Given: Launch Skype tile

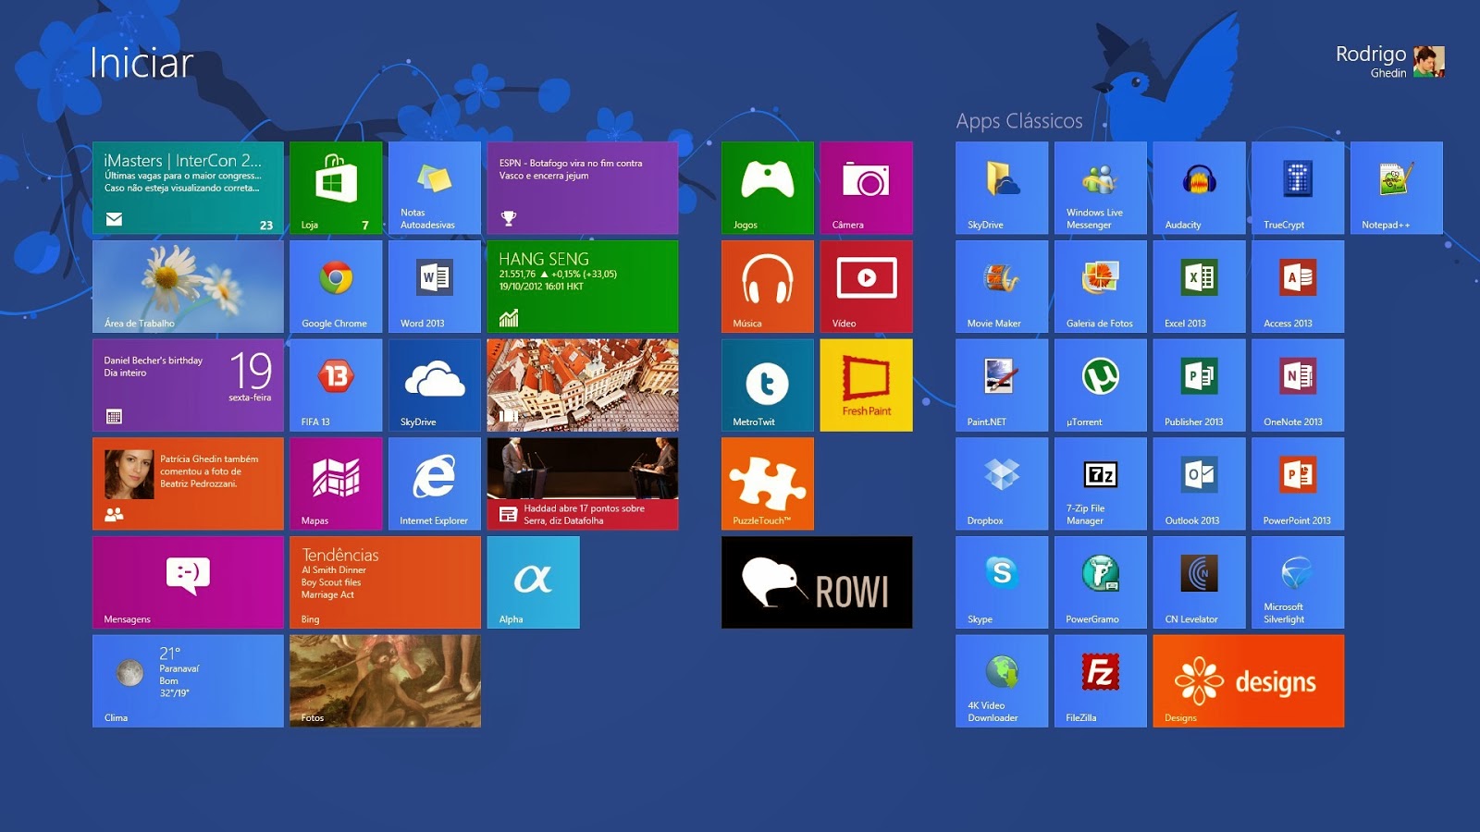Looking at the screenshot, I should [1002, 582].
